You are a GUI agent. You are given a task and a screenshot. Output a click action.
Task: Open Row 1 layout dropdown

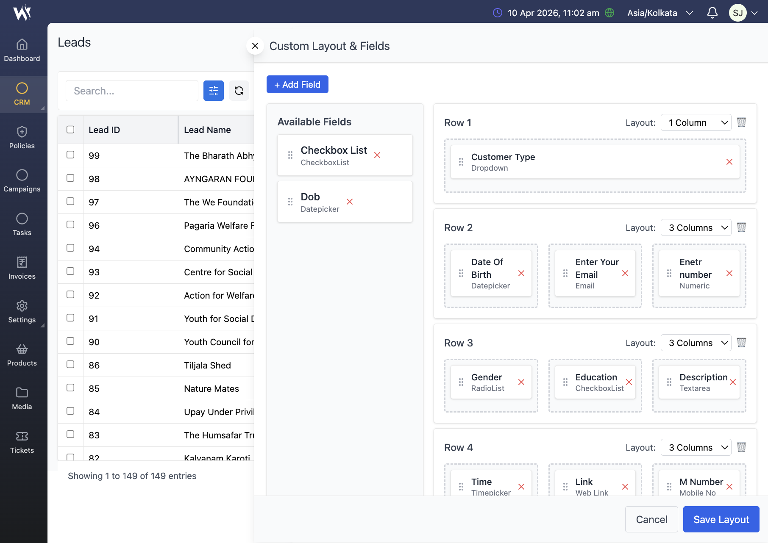pos(696,123)
